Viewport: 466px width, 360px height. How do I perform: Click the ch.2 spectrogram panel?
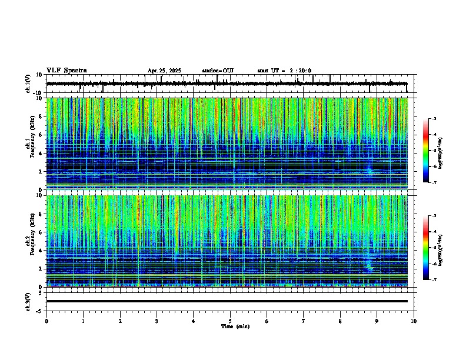click(227, 241)
